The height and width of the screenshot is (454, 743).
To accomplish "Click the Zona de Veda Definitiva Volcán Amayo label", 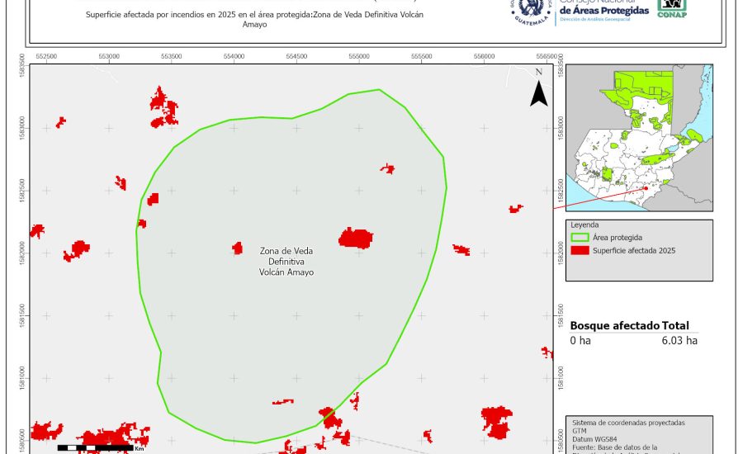I will click(x=286, y=261).
